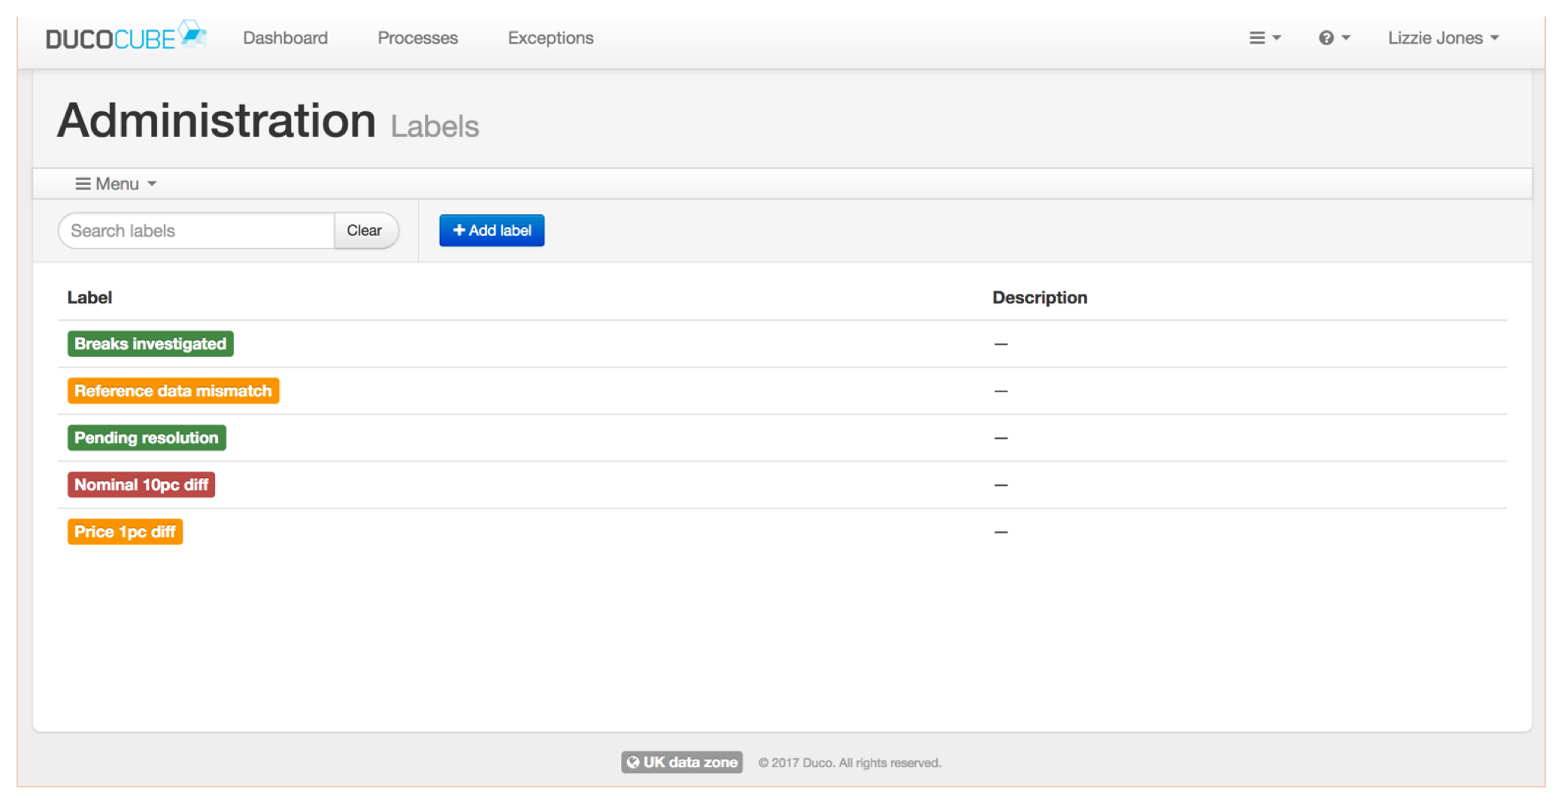This screenshot has height=804, width=1561.
Task: Open the help dropdown arrow
Action: pos(1345,37)
